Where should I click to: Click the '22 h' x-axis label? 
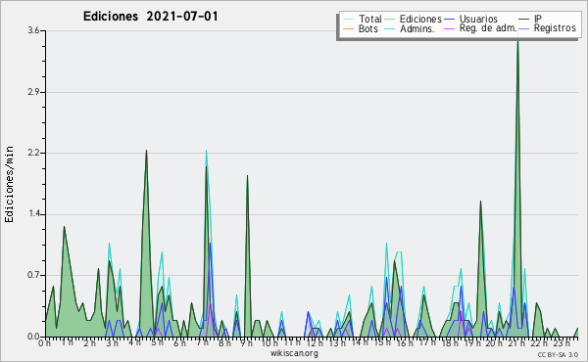tap(539, 342)
